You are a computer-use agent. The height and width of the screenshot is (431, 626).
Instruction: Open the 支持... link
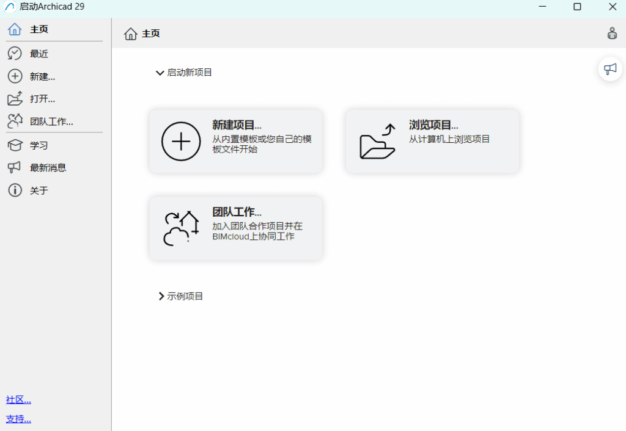[x=18, y=419]
